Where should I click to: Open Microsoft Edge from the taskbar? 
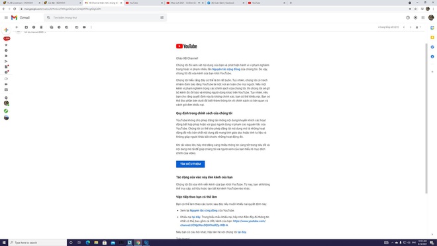tap(88, 243)
